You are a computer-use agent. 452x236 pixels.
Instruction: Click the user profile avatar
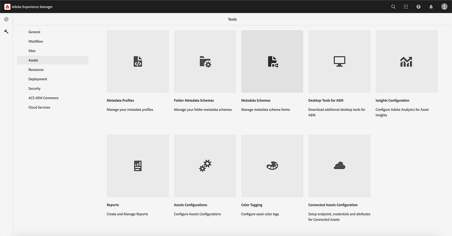(x=444, y=6)
